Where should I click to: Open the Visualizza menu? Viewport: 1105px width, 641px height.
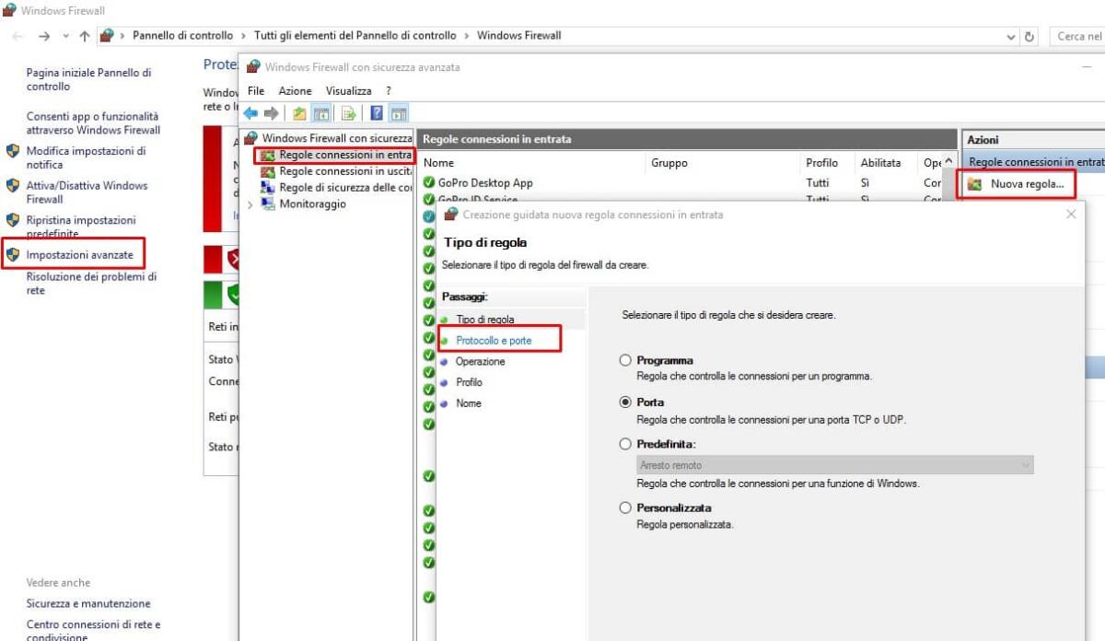[x=347, y=90]
